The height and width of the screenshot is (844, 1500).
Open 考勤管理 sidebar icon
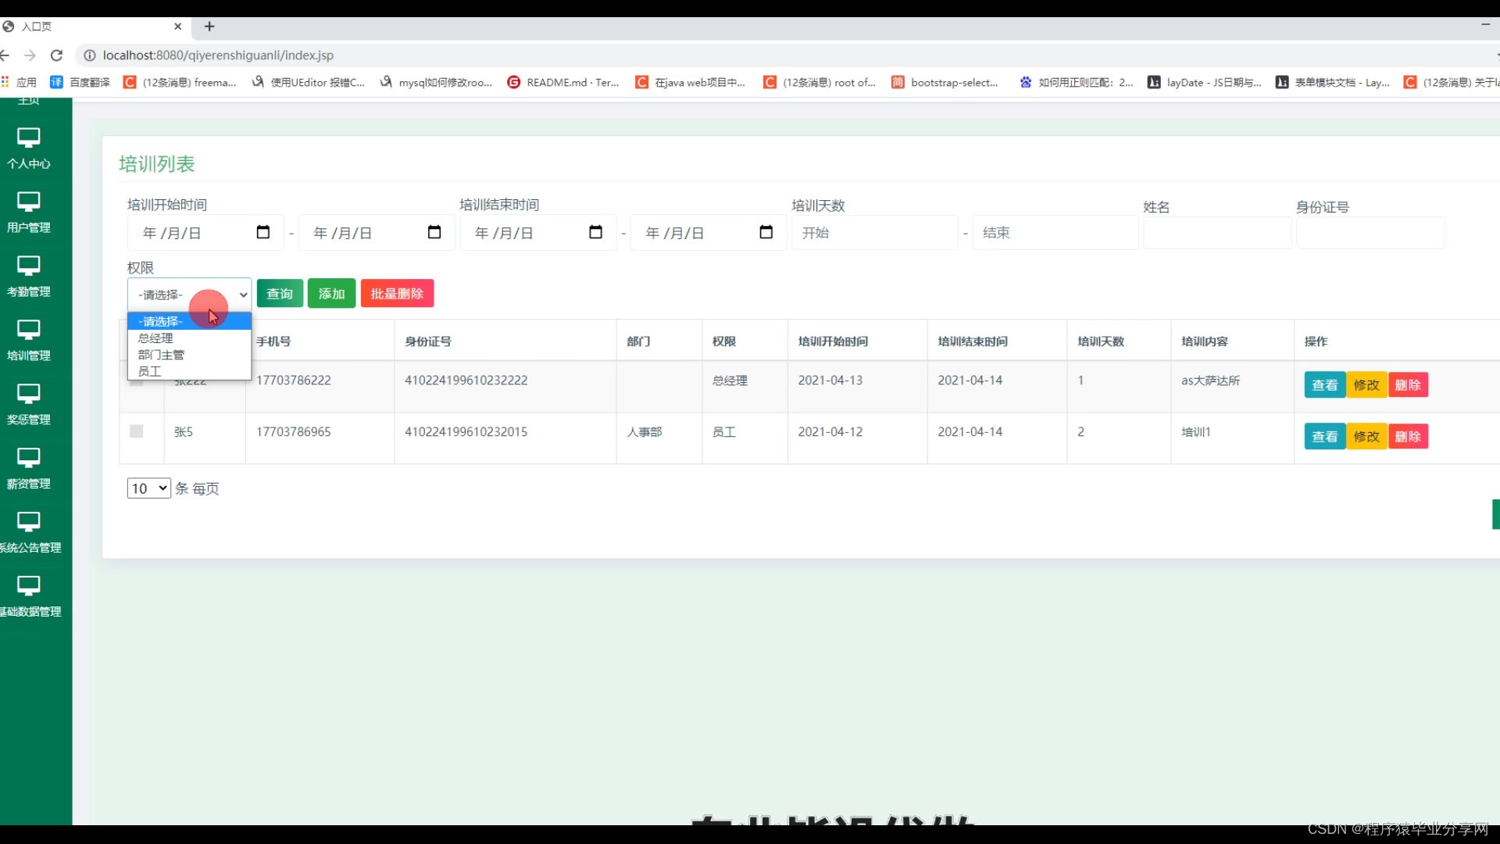point(29,266)
